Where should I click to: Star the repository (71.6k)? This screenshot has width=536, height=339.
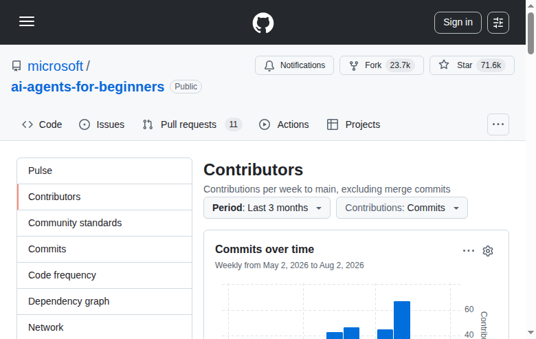pos(471,65)
